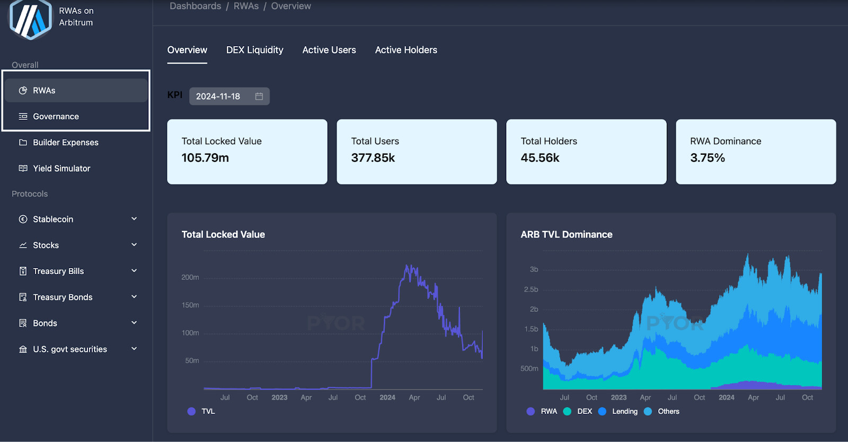Expand the U.S. govt securities chevron
Screen dimensions: 848x442
[x=134, y=349]
